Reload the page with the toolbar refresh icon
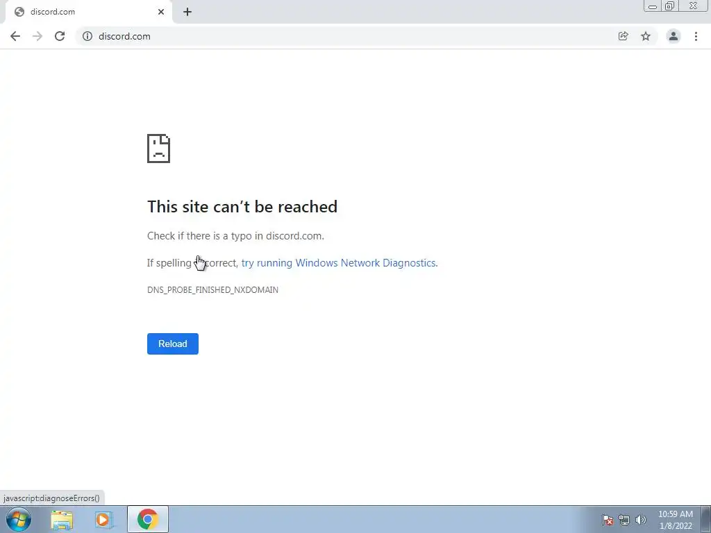The image size is (711, 533). click(x=60, y=36)
